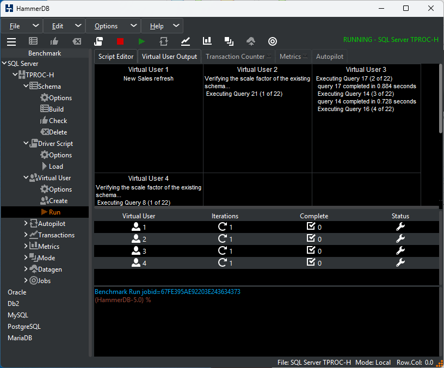Image resolution: width=444 pixels, height=368 pixels.
Task: Expand the Transactions tree node
Action: tap(26, 235)
